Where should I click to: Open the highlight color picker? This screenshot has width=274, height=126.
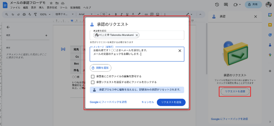tap(139, 14)
